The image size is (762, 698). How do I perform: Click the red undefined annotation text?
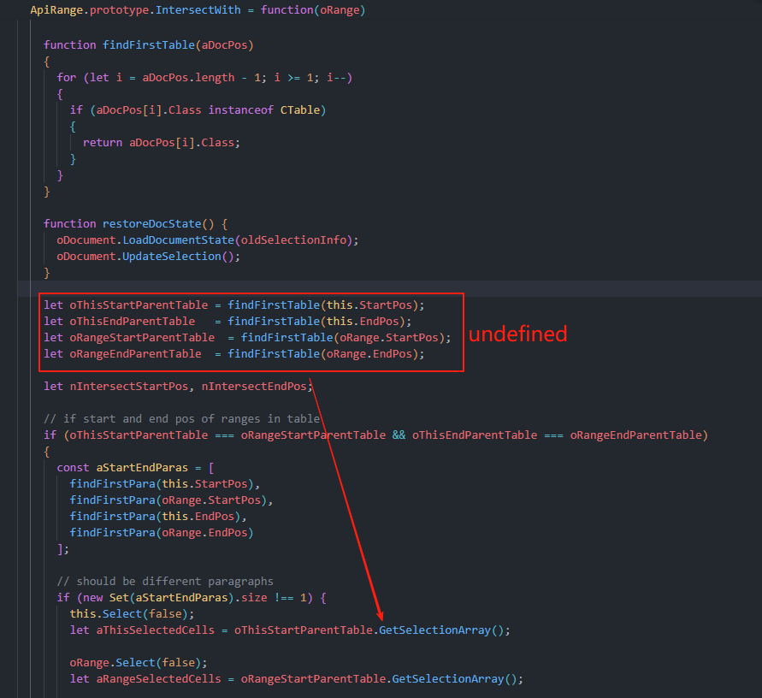pyautogui.click(x=517, y=334)
